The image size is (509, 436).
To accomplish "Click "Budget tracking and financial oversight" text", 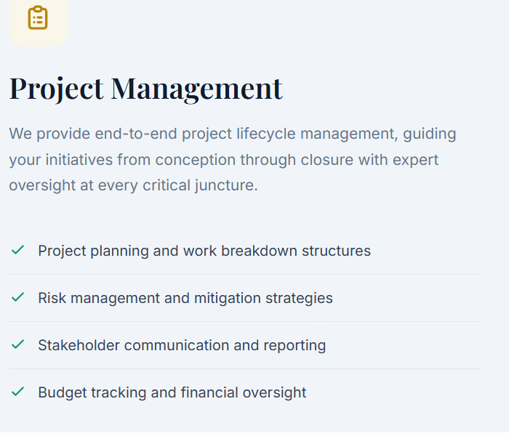I will point(172,392).
